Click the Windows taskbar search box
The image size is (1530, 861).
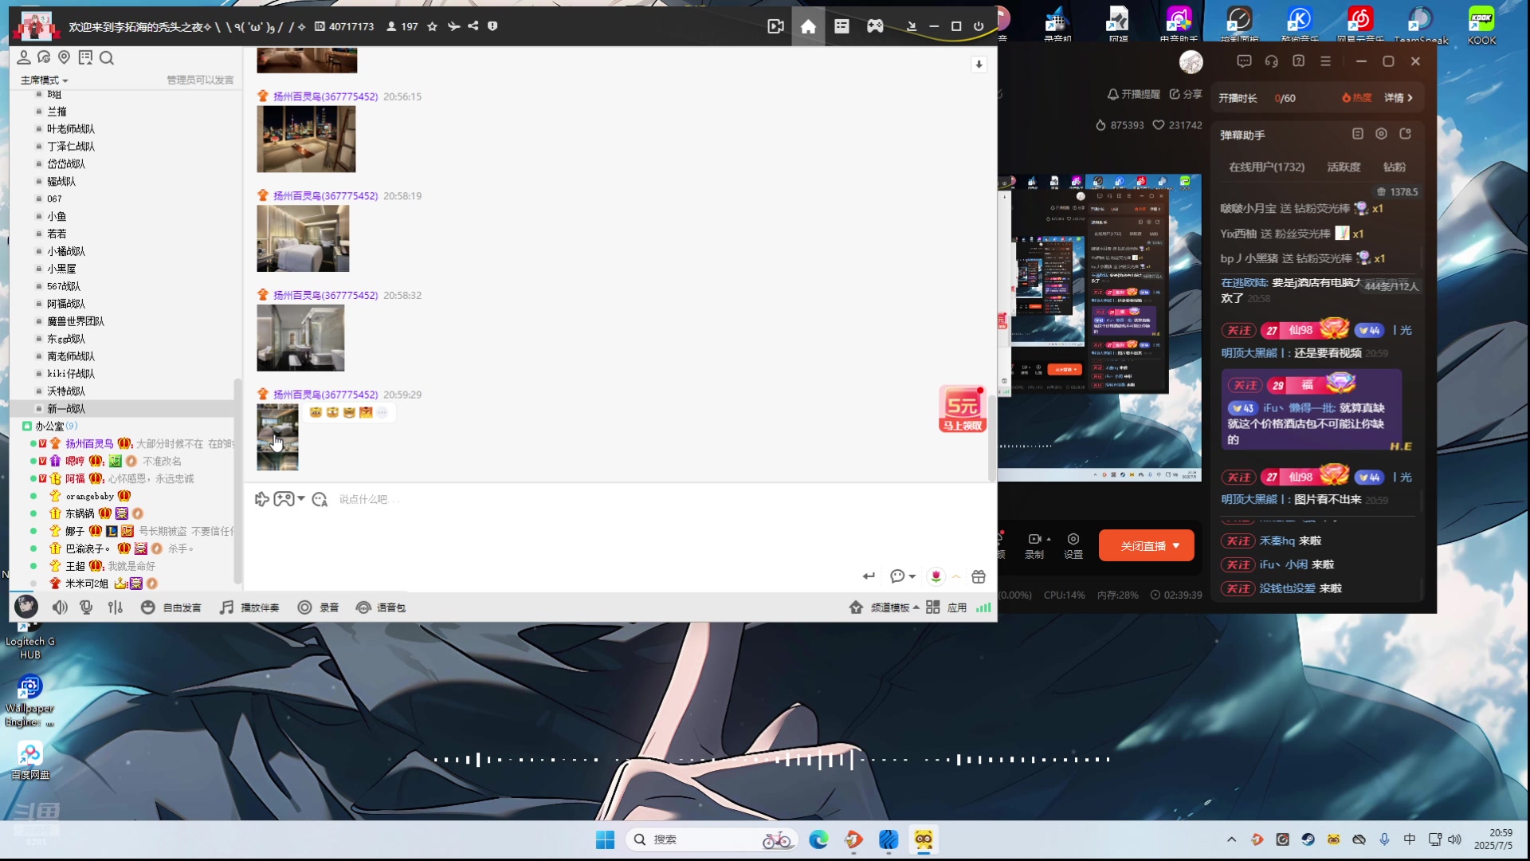coord(712,839)
